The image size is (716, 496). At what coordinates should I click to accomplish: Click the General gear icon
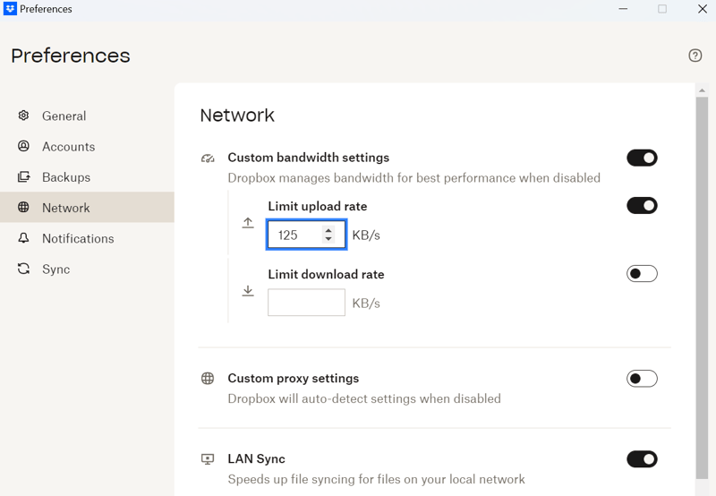pos(23,115)
